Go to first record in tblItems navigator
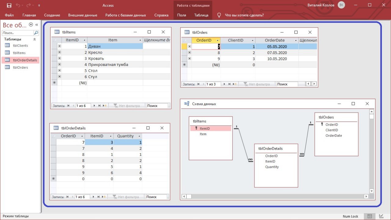This screenshot has height=220, width=391. pyautogui.click(x=68, y=106)
